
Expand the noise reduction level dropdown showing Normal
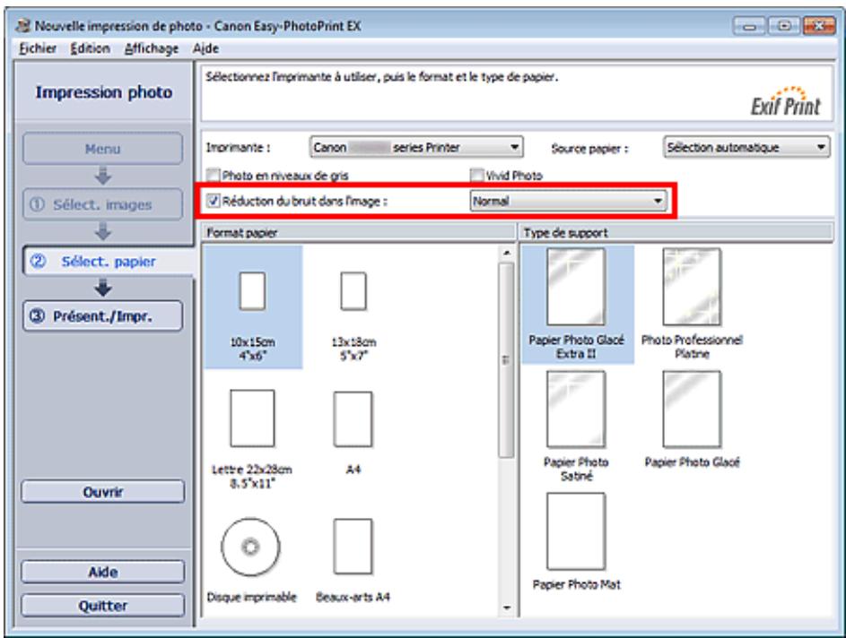point(568,201)
